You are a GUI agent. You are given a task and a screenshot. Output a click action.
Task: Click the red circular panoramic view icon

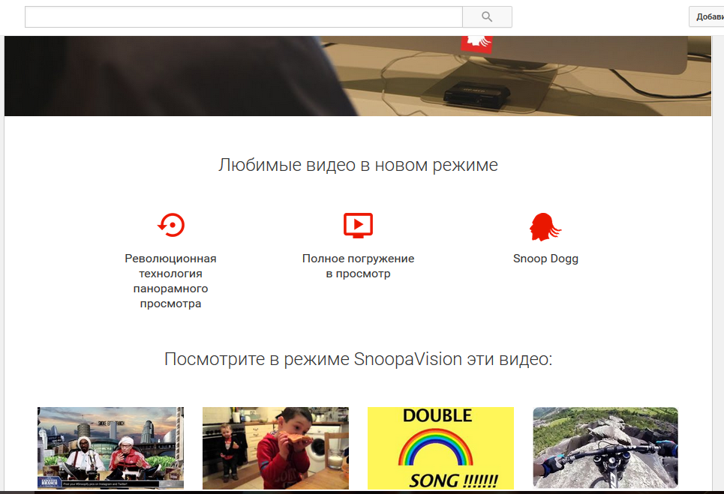(171, 225)
